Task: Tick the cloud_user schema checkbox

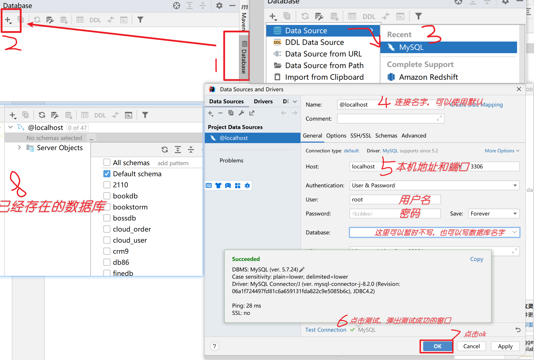Action: click(x=107, y=240)
